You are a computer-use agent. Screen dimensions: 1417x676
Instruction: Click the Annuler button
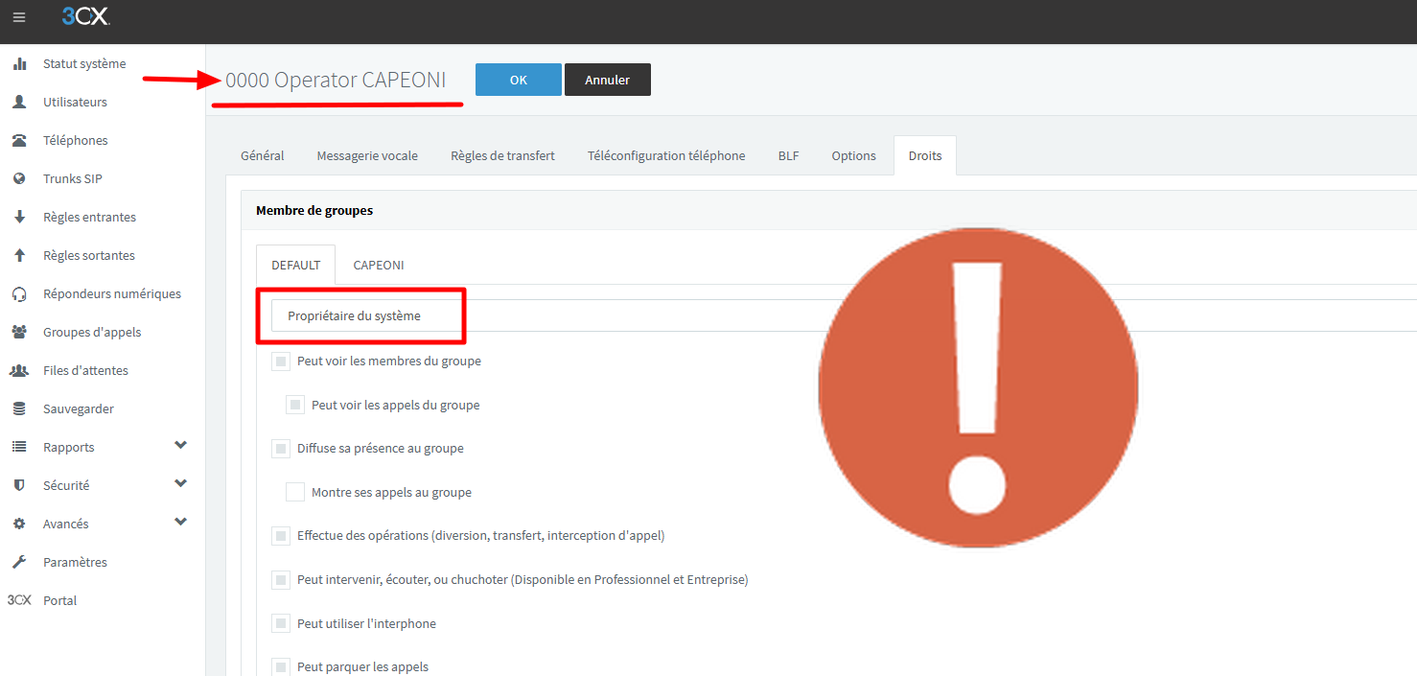[608, 80]
